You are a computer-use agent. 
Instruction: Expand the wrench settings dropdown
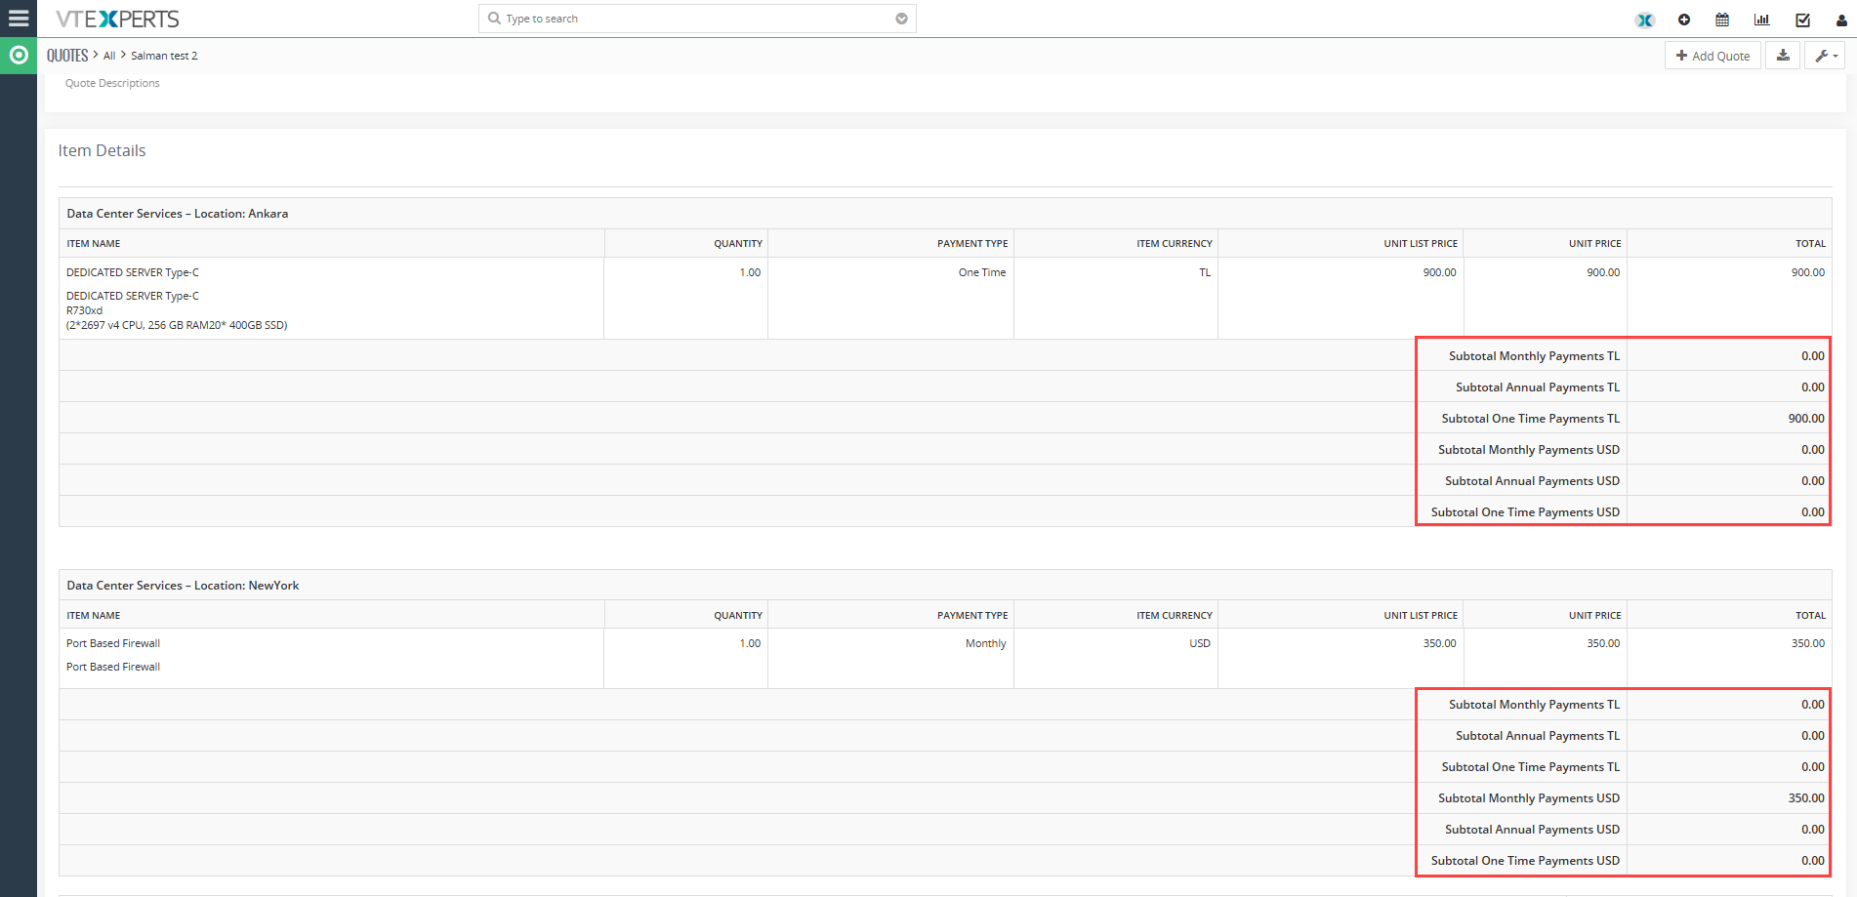[x=1826, y=56]
